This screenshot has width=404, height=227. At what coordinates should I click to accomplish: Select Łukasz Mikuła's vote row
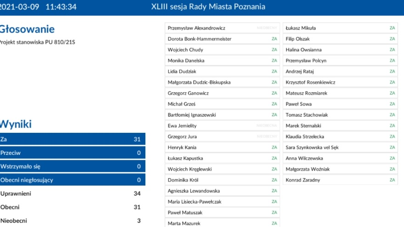pyautogui.click(x=340, y=28)
